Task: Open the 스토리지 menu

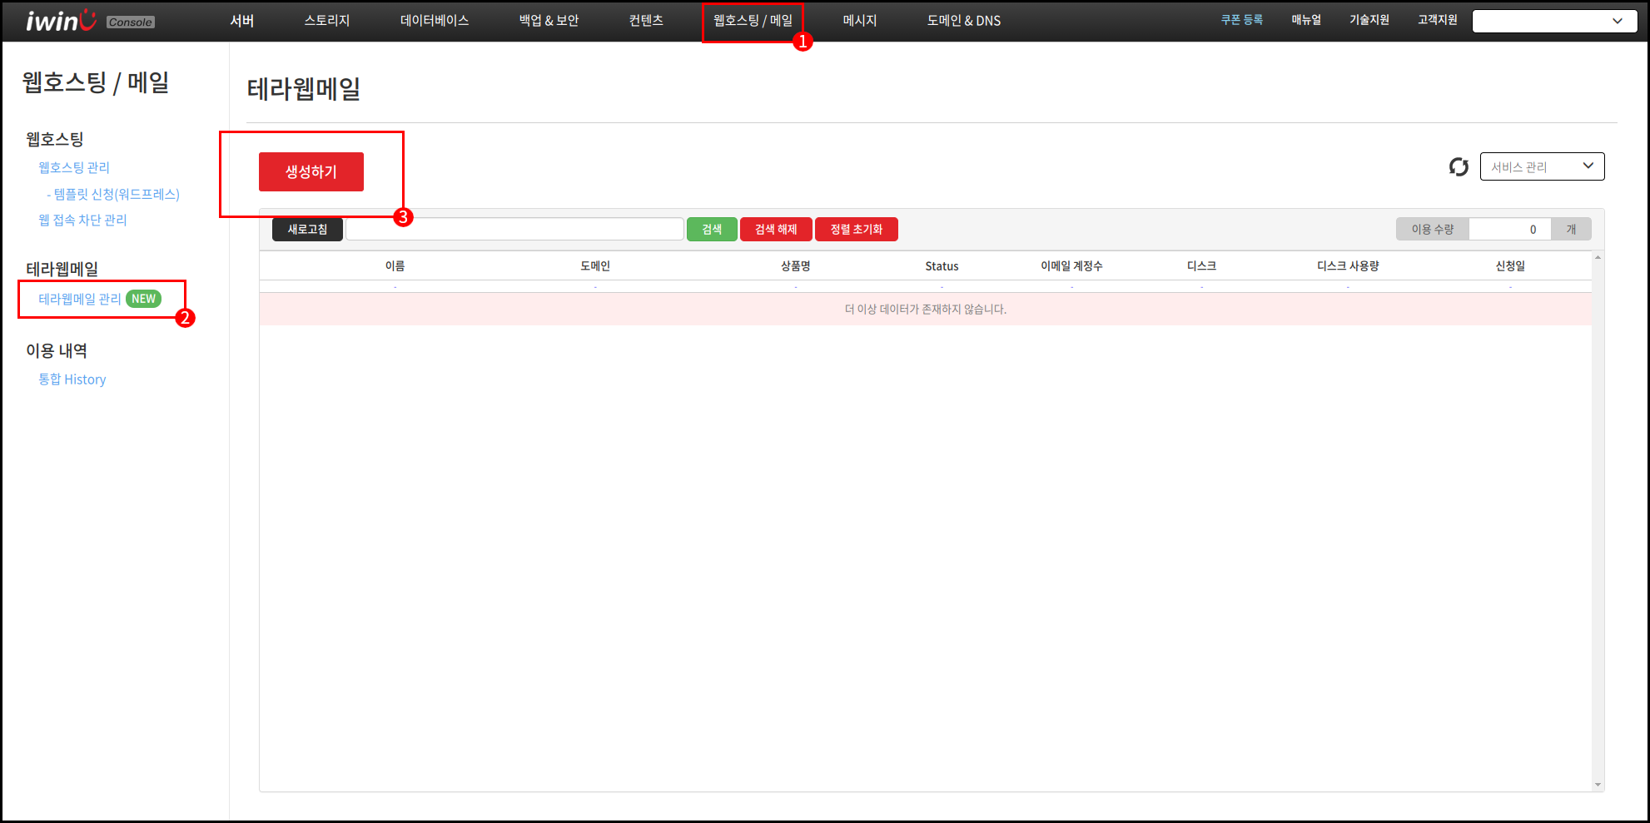Action: 327,21
